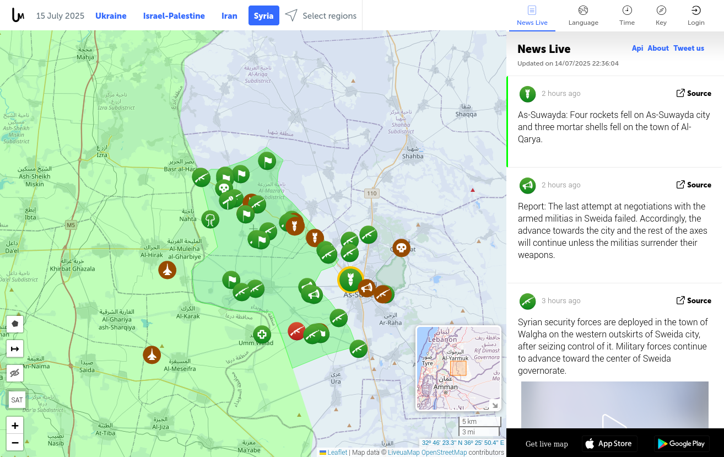Zoom out on the map
Image resolution: width=724 pixels, height=457 pixels.
click(15, 442)
